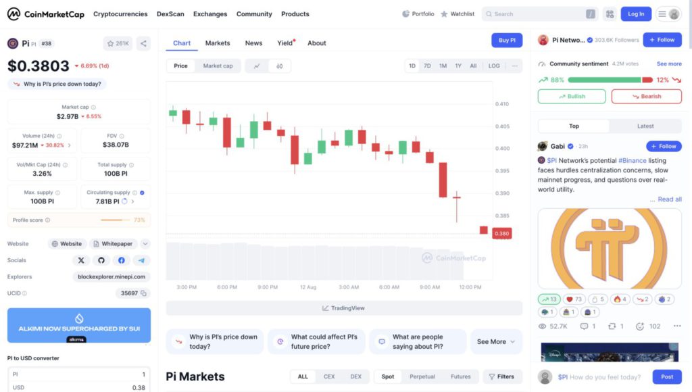Click the Buy PI button

coord(507,41)
